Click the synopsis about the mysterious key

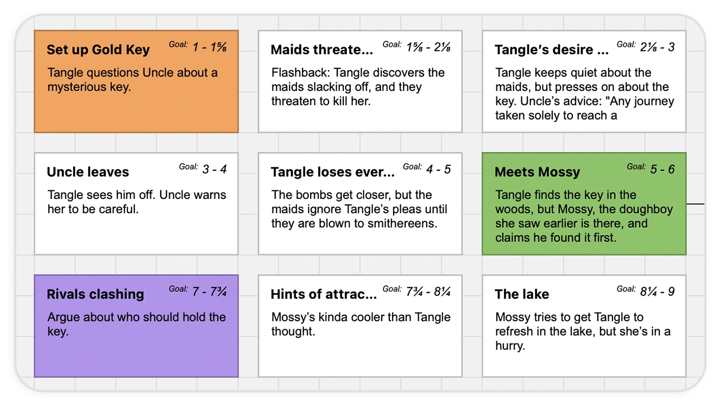(x=132, y=79)
